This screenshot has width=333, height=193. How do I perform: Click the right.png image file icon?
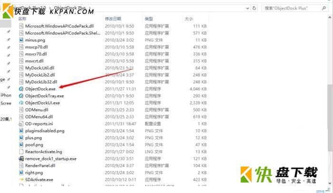click(21, 173)
